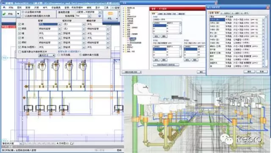Open the 电气 menu
This screenshot has height=153, width=271.
[x=45, y=8]
